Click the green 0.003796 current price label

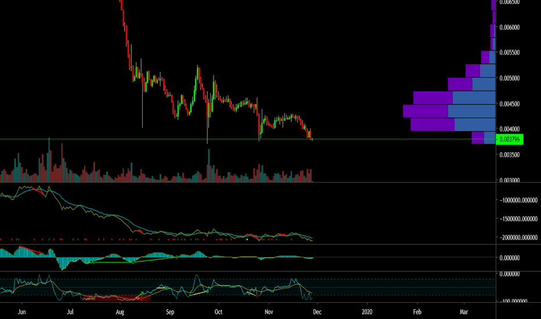tap(510, 139)
